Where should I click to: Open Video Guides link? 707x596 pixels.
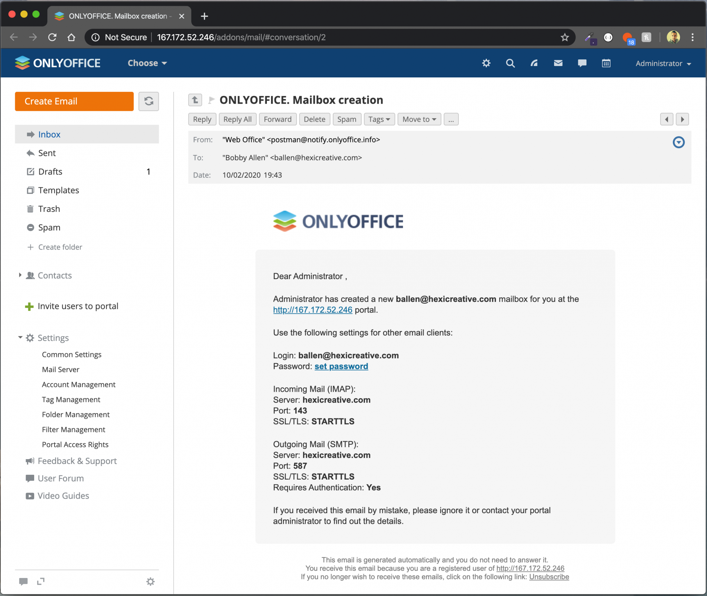[x=57, y=496]
